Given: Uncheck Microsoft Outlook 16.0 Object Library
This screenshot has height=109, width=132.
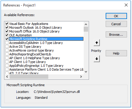Looking at the screenshot, I should [x=7, y=28].
